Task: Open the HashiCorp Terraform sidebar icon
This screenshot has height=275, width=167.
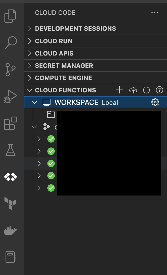Action: 11,204
